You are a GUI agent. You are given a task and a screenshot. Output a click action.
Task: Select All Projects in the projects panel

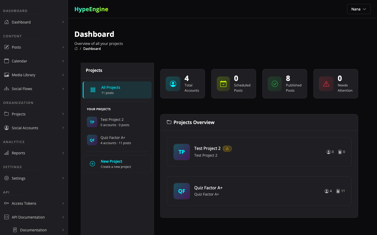point(117,90)
